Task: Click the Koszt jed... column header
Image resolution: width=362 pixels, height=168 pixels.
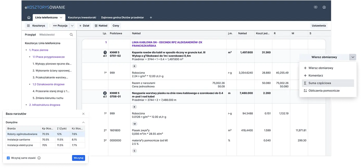Action: 263,33
